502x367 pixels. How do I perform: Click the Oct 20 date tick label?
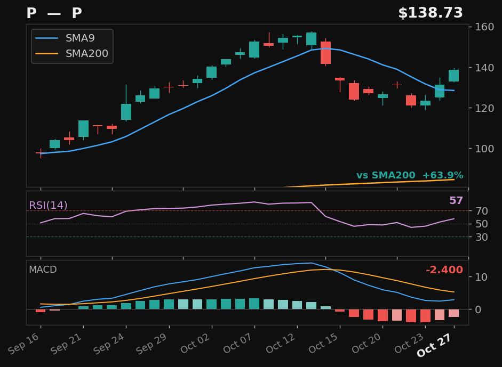click(x=366, y=344)
